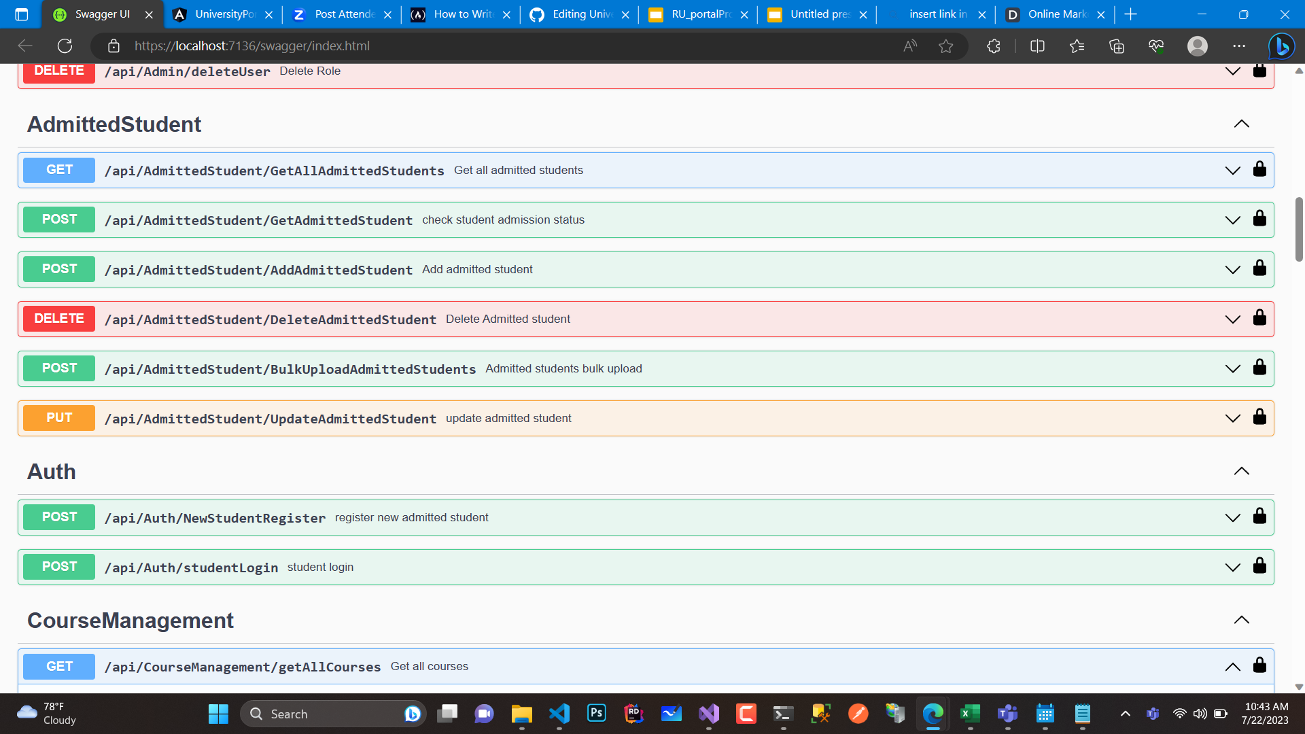
Task: Open Visual Studio Code from the taskbar
Action: pos(559,714)
